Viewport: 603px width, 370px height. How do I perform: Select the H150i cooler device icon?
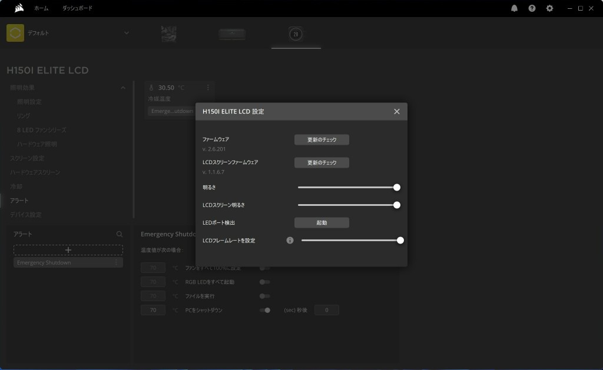tap(296, 34)
